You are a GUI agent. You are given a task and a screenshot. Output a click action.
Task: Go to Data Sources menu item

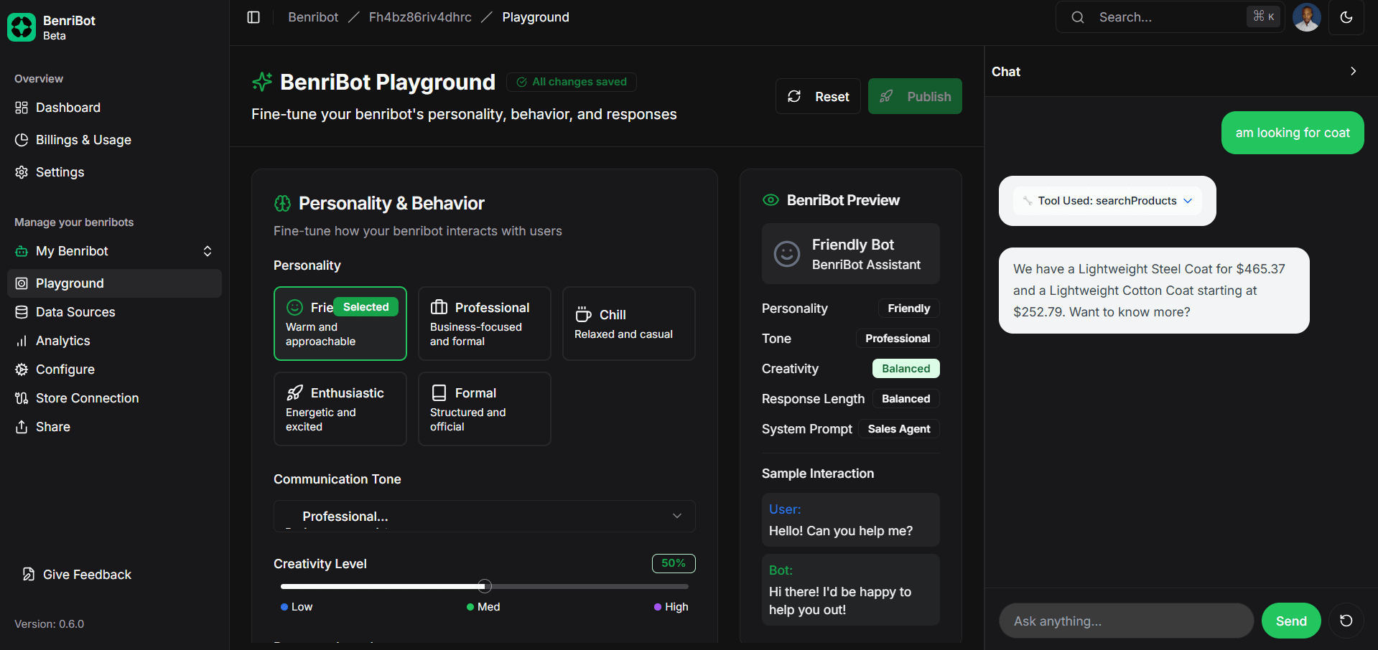point(75,312)
